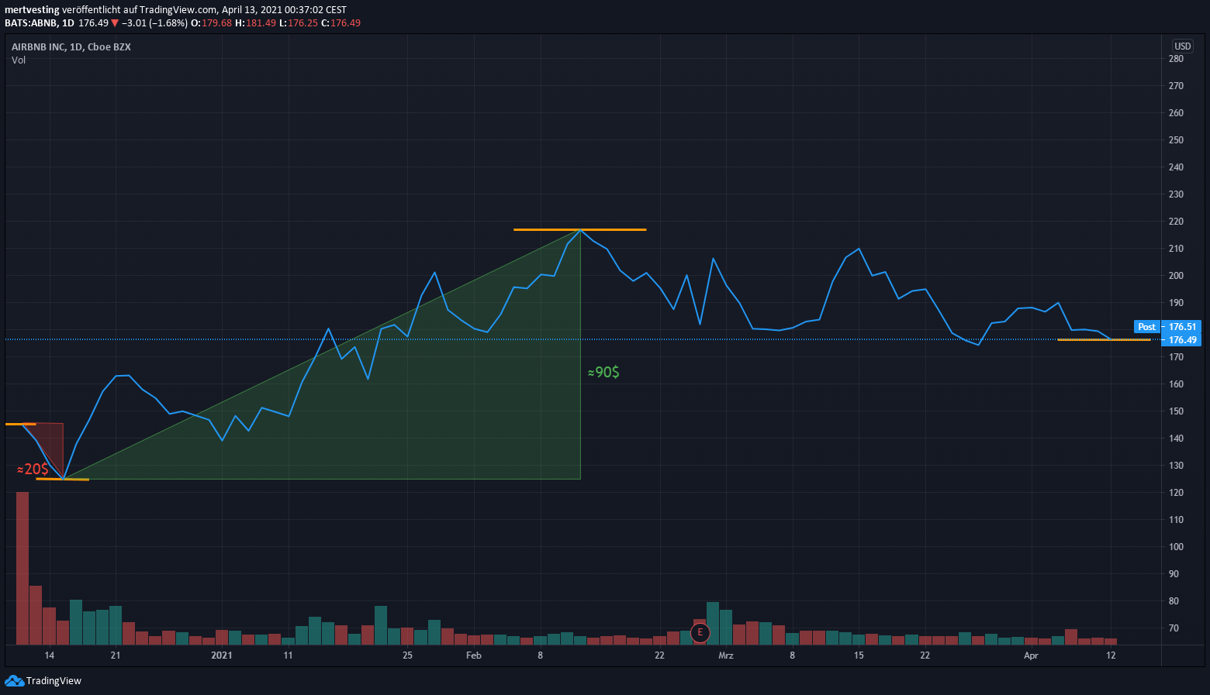Click the high value H:181.49
This screenshot has height=695, width=1210.
coord(255,23)
